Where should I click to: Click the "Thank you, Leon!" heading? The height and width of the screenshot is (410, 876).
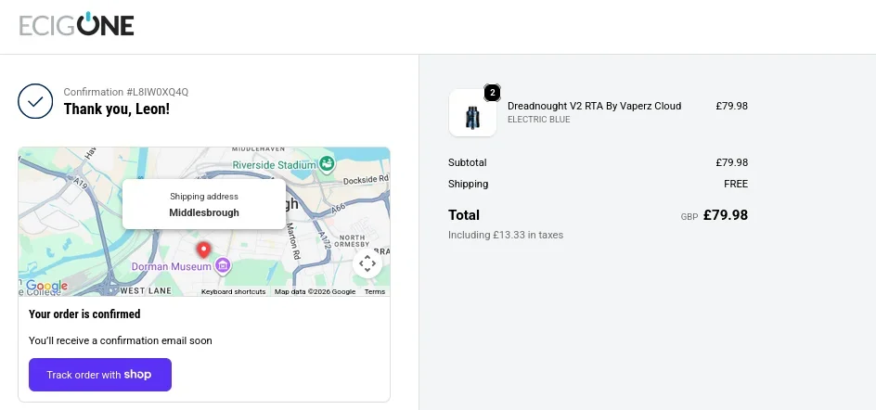pos(116,109)
